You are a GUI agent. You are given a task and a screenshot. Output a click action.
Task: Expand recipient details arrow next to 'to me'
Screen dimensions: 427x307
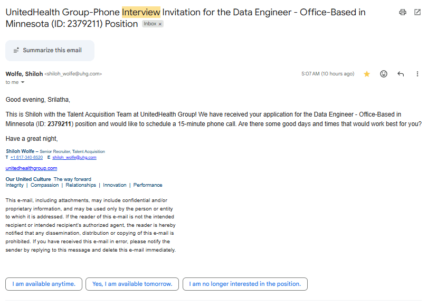coord(23,82)
